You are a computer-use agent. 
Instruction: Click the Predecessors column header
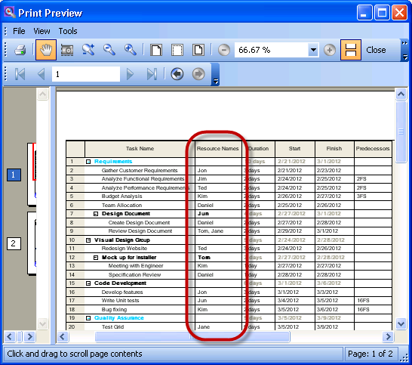[373, 149]
